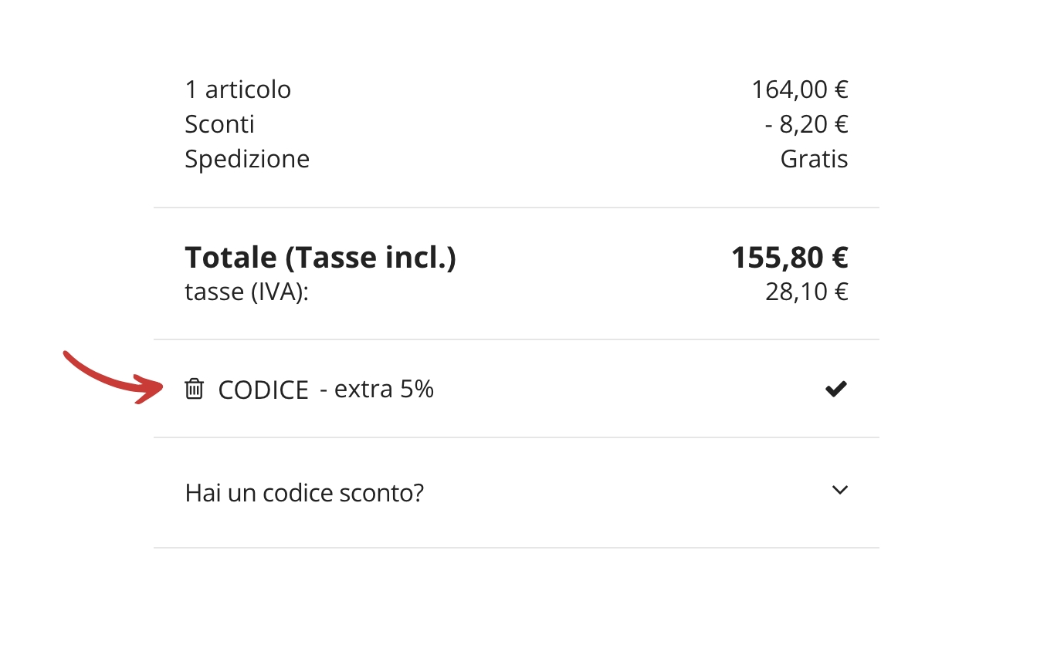The width and height of the screenshot is (1047, 665).
Task: Click the checkmark next to the applied code
Action: [x=835, y=390]
